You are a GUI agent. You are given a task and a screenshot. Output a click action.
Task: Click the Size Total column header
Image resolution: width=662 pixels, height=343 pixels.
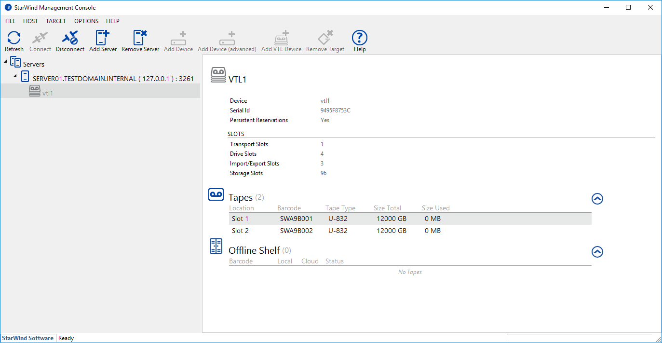388,208
